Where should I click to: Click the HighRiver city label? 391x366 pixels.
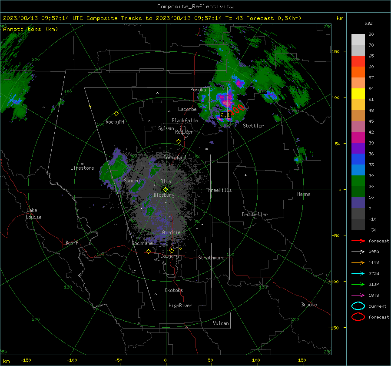[180, 306]
